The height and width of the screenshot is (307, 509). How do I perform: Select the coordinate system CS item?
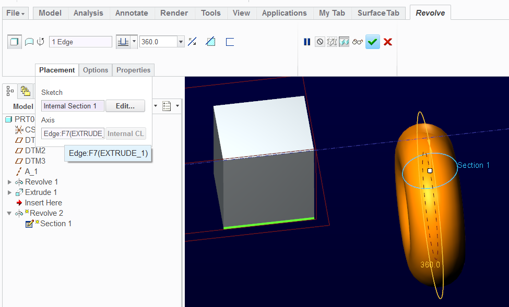(25, 130)
